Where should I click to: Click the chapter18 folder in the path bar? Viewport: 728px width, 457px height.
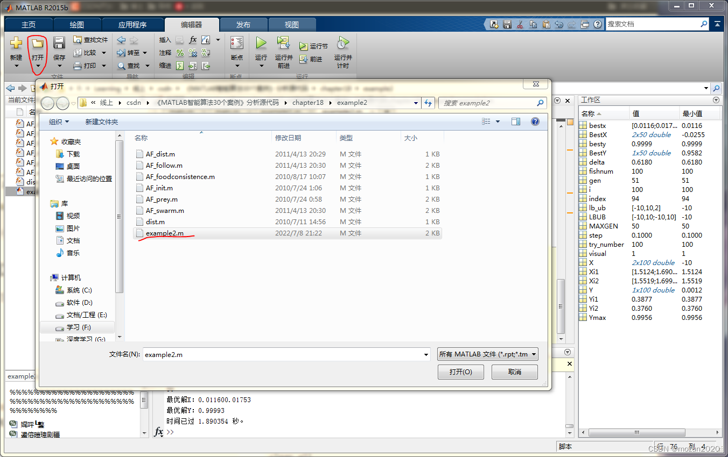(x=308, y=103)
